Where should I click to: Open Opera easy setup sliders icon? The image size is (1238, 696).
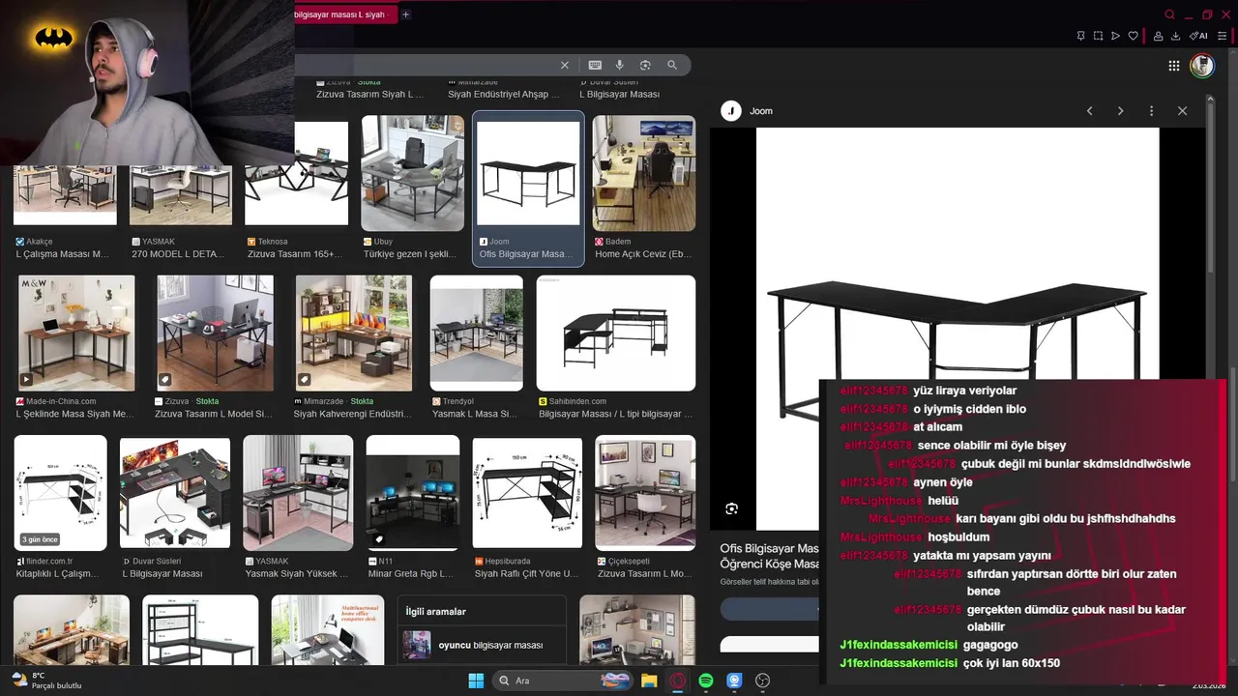coord(1223,36)
